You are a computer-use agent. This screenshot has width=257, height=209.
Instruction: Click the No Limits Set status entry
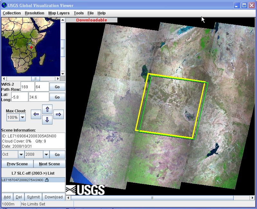pyautogui.click(x=33, y=204)
